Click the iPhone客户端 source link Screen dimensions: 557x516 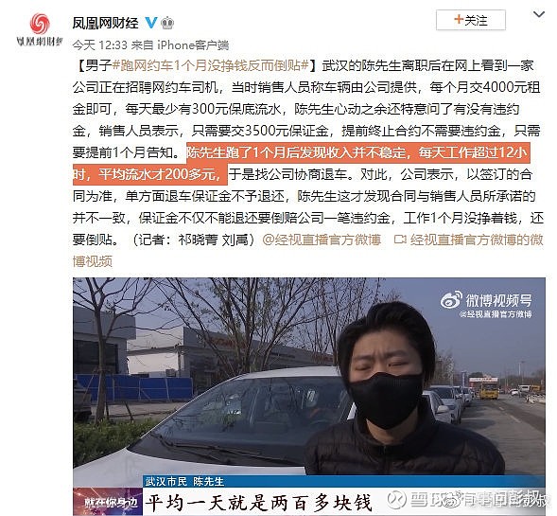click(x=193, y=45)
